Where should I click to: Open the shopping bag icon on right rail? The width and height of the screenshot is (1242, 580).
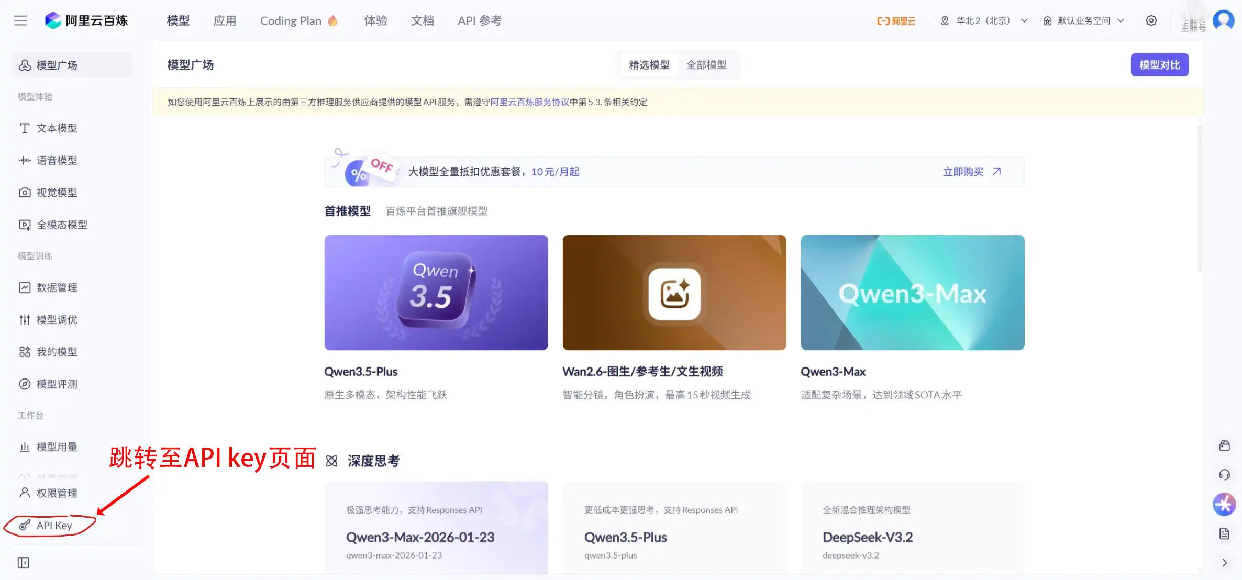pos(1224,445)
